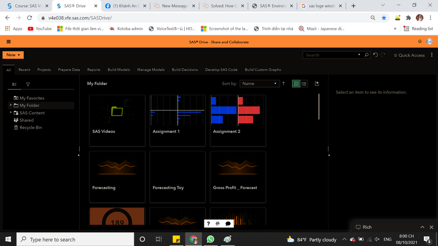Screen dimensions: 438x246
Task: Open the Gross Profit _ Forecast tile
Action: pos(238,177)
